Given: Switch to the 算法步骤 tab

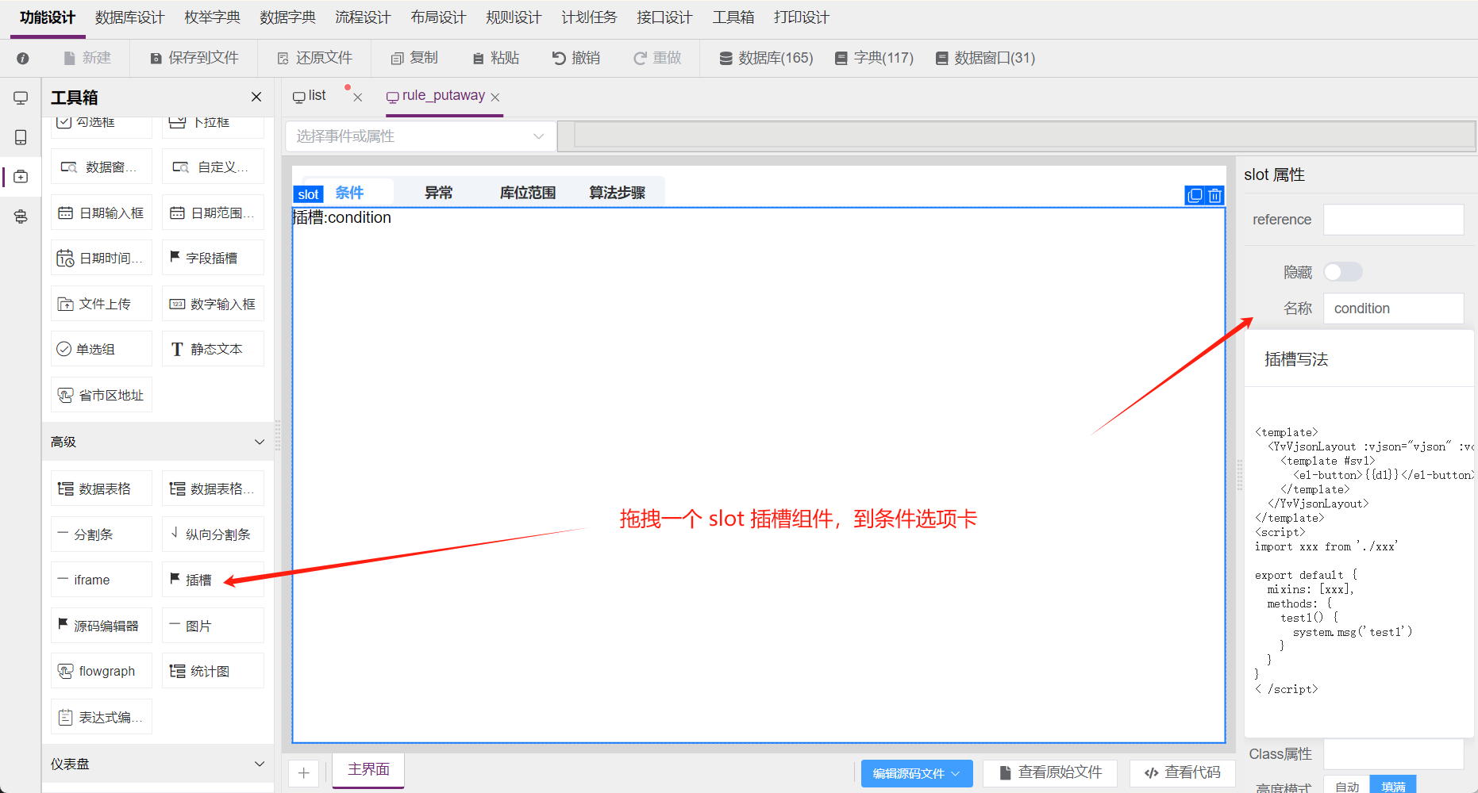Looking at the screenshot, I should tap(617, 193).
